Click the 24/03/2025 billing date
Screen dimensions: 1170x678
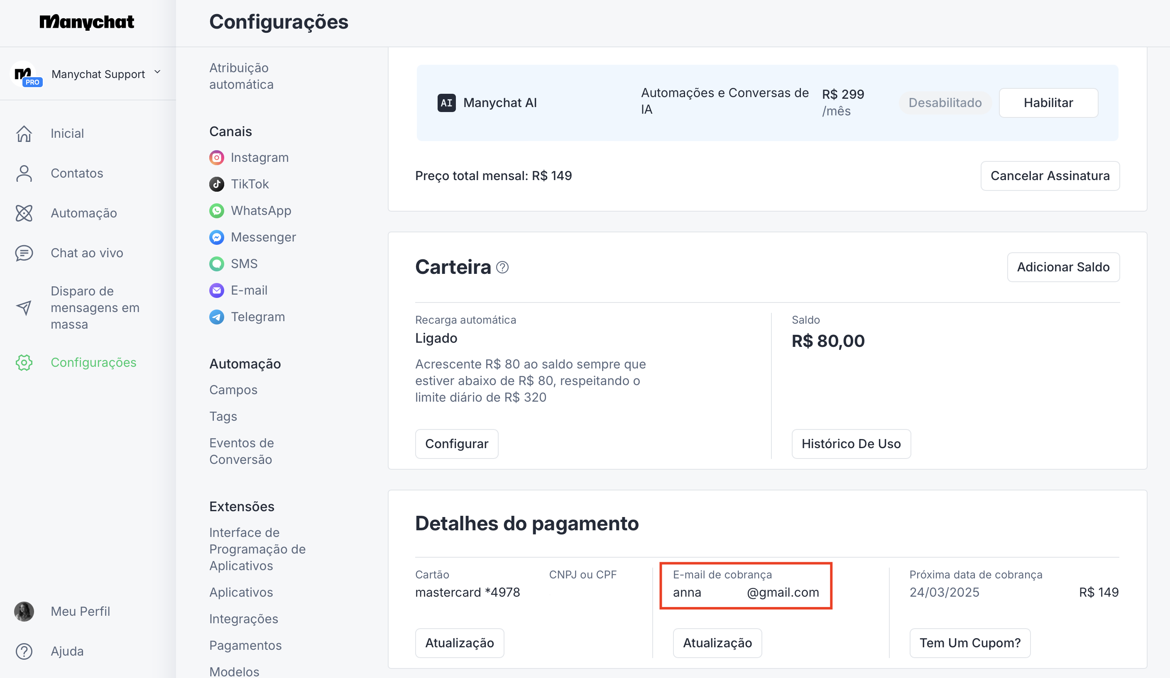point(944,593)
